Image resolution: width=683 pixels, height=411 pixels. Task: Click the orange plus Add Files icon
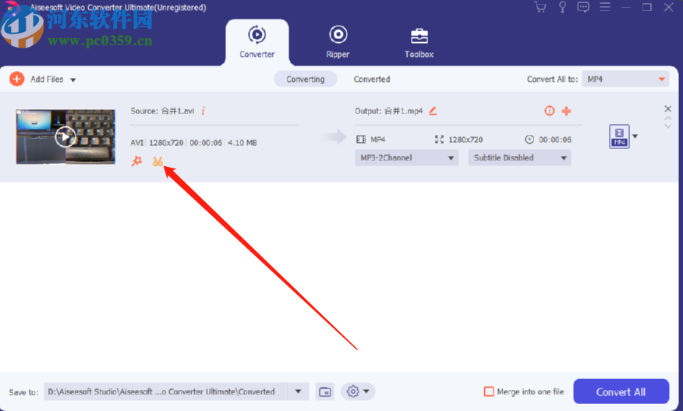[x=16, y=79]
